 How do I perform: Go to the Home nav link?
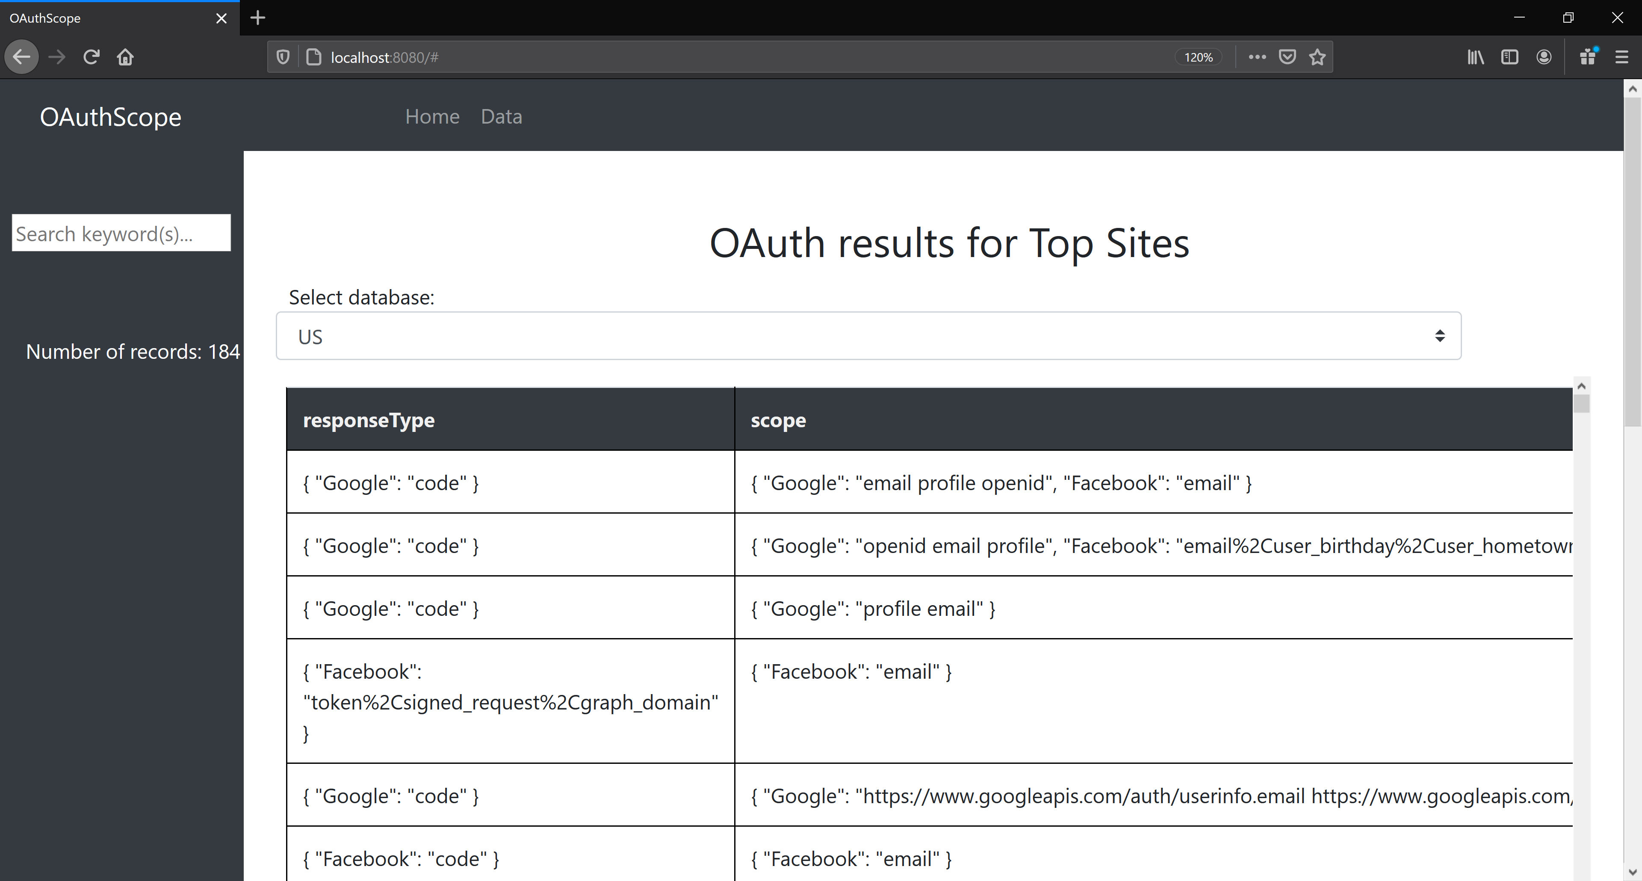pyautogui.click(x=432, y=117)
